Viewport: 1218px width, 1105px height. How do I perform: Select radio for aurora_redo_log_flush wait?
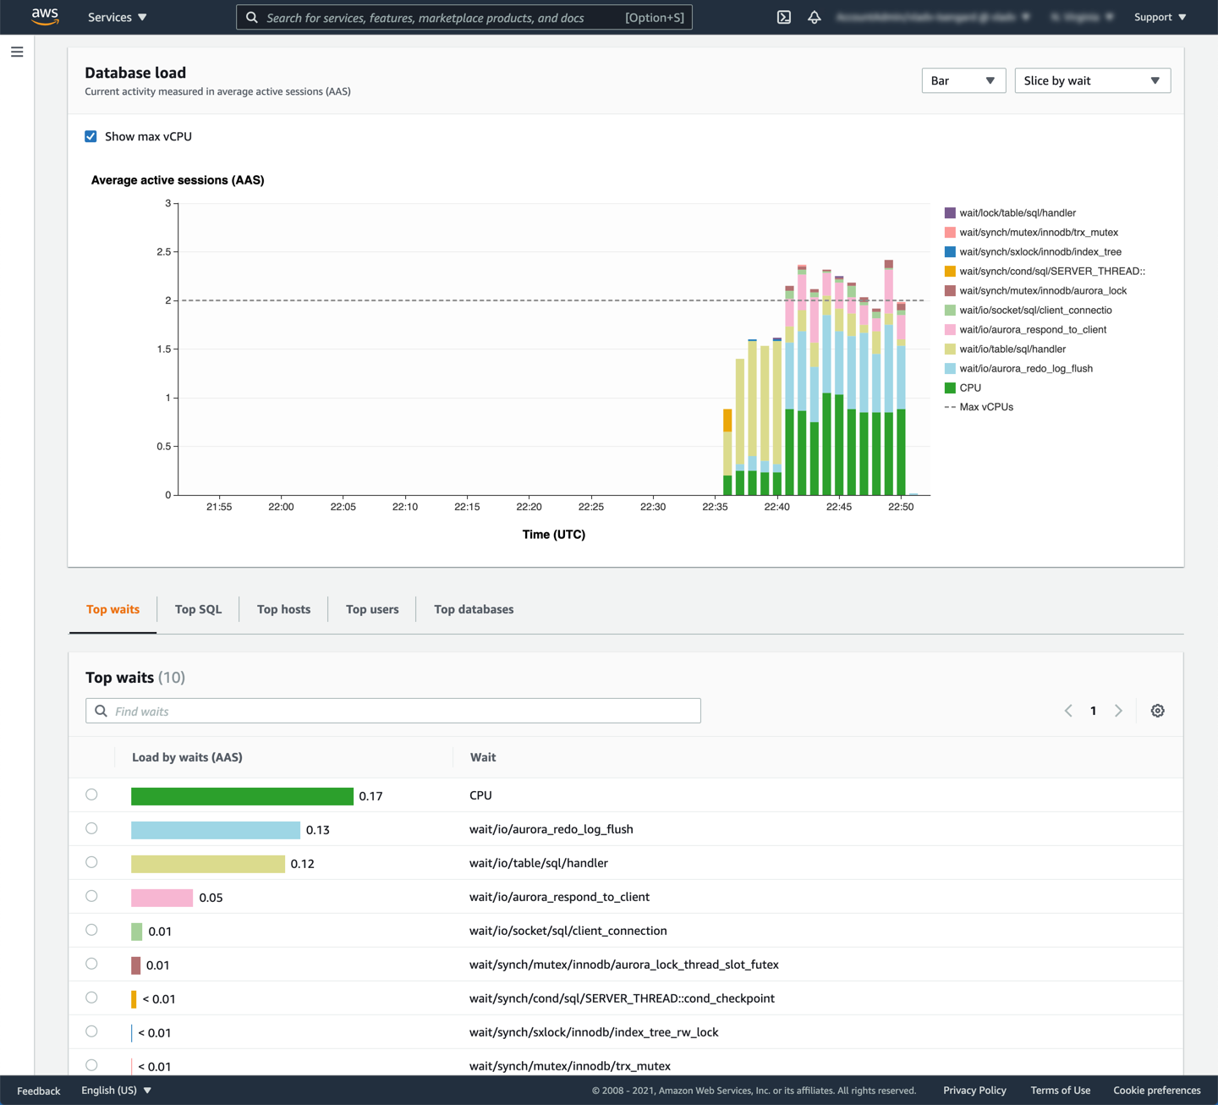click(91, 828)
